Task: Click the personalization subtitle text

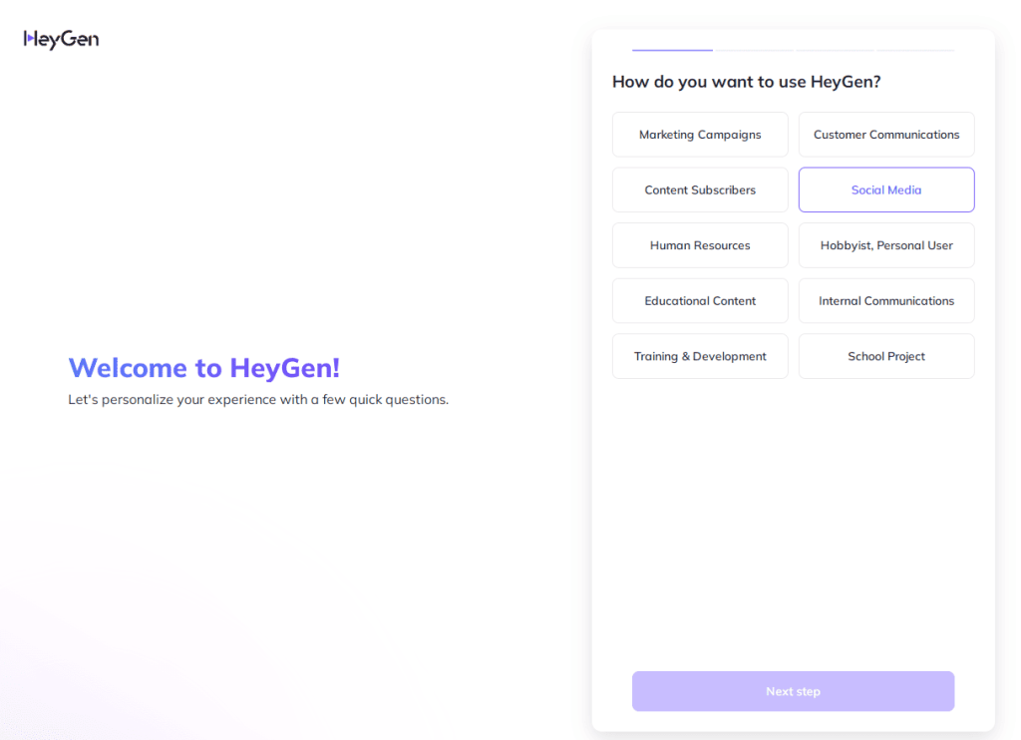Action: pos(258,399)
